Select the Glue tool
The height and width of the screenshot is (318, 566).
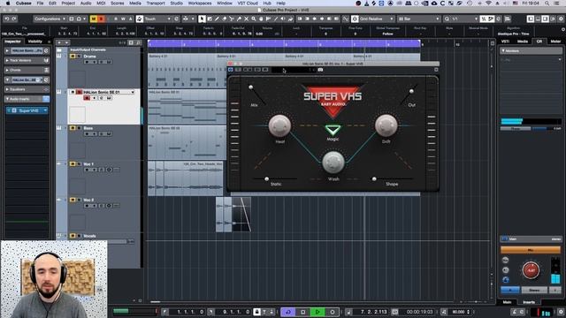pos(239,19)
